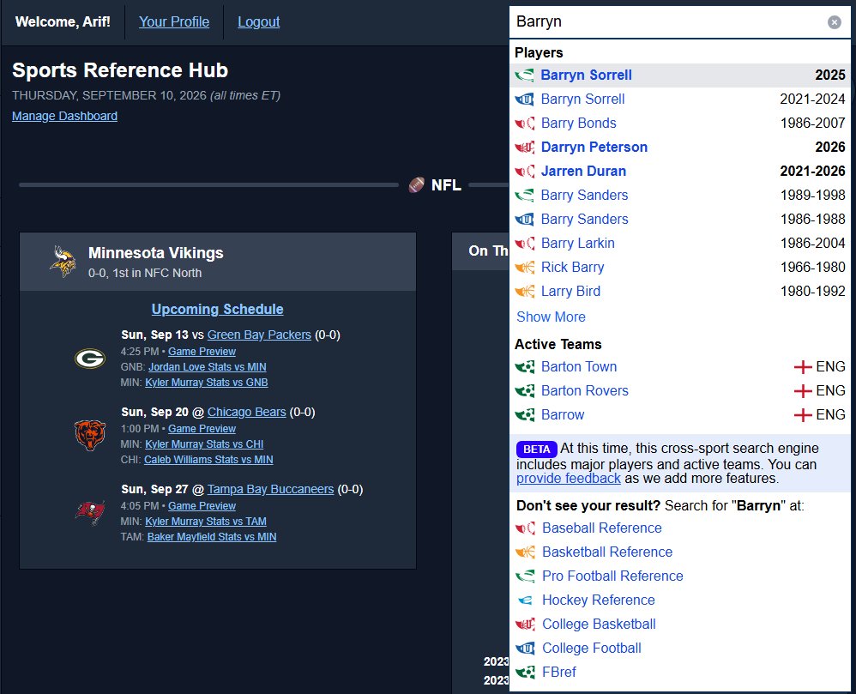Click the soccer icon beside Barton Town
Screen dimensions: 856x694
[x=525, y=367]
